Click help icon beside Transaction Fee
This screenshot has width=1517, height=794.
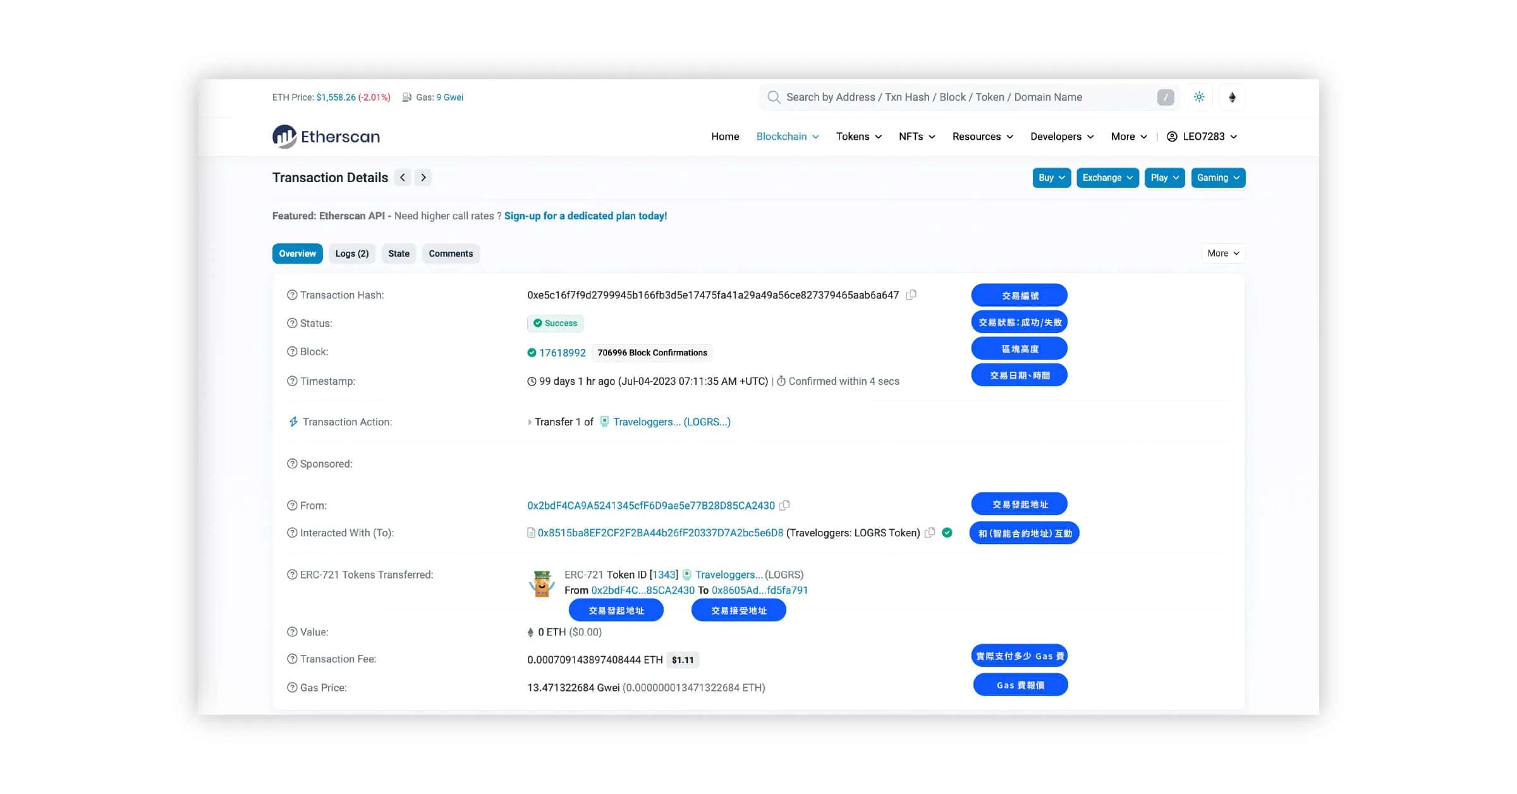[x=292, y=659]
